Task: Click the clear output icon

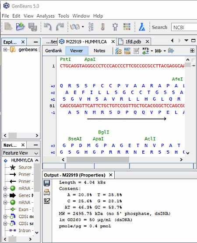Action: [47, 201]
